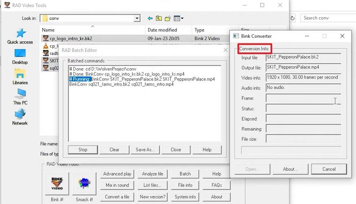The image size is (356, 204).
Task: Minimize the Bink Converter window
Action: [x=307, y=36]
